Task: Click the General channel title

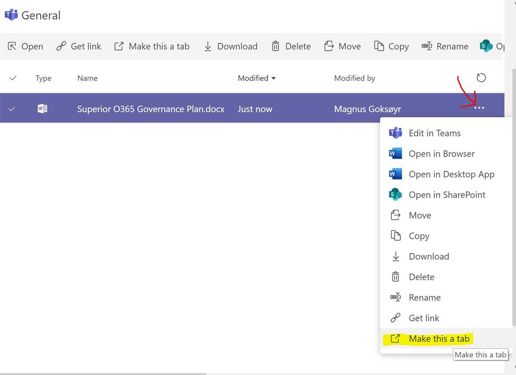Action: coord(41,15)
